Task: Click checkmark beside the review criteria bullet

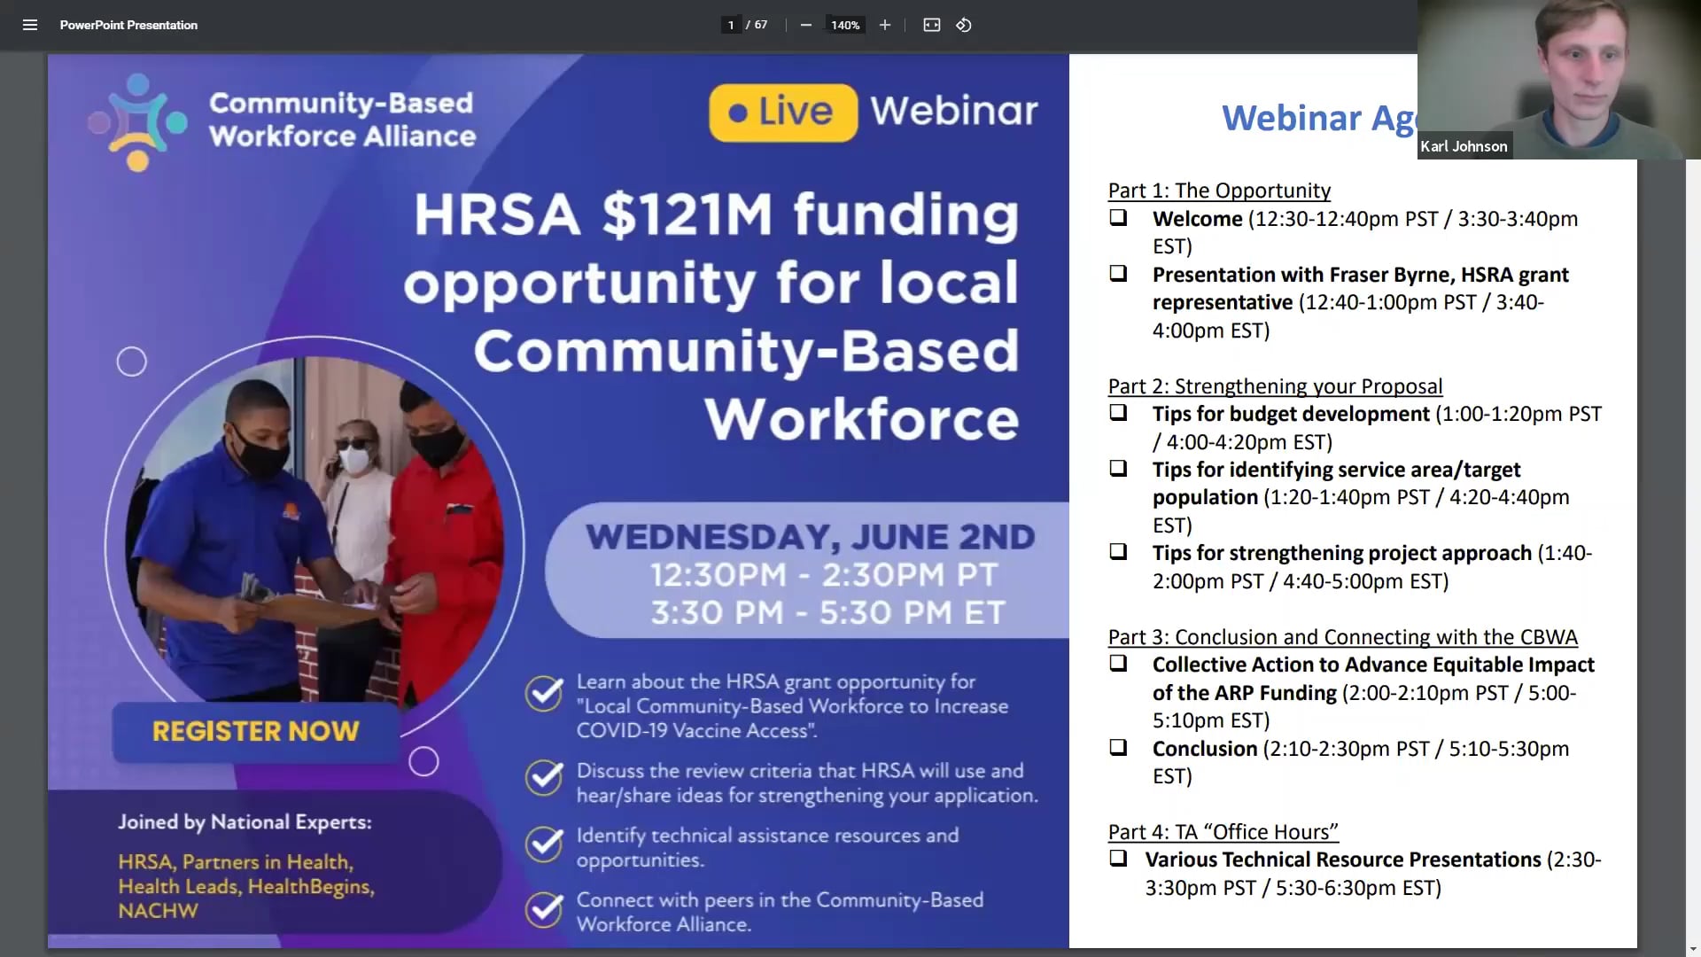Action: 544,780
